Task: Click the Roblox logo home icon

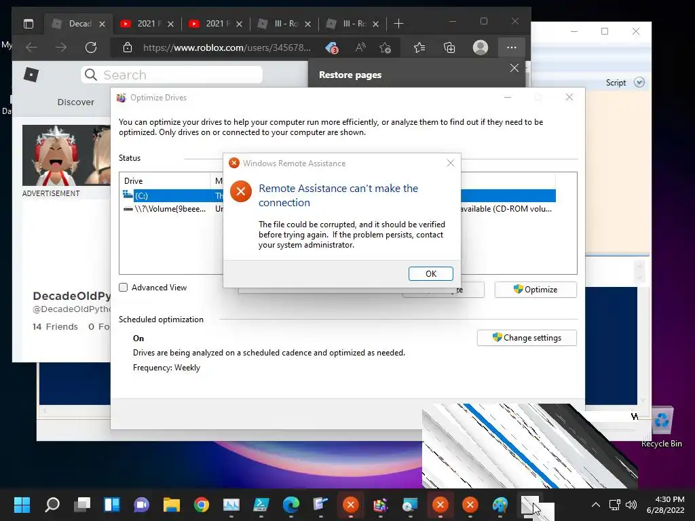Action: (31, 75)
